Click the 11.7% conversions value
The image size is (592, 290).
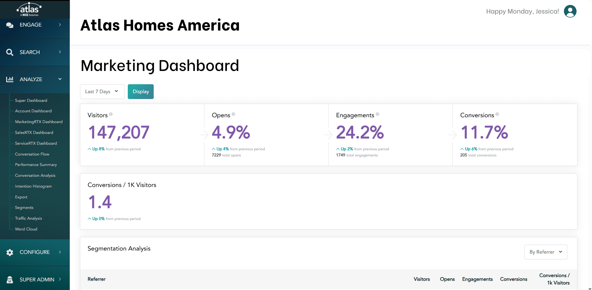pyautogui.click(x=484, y=132)
